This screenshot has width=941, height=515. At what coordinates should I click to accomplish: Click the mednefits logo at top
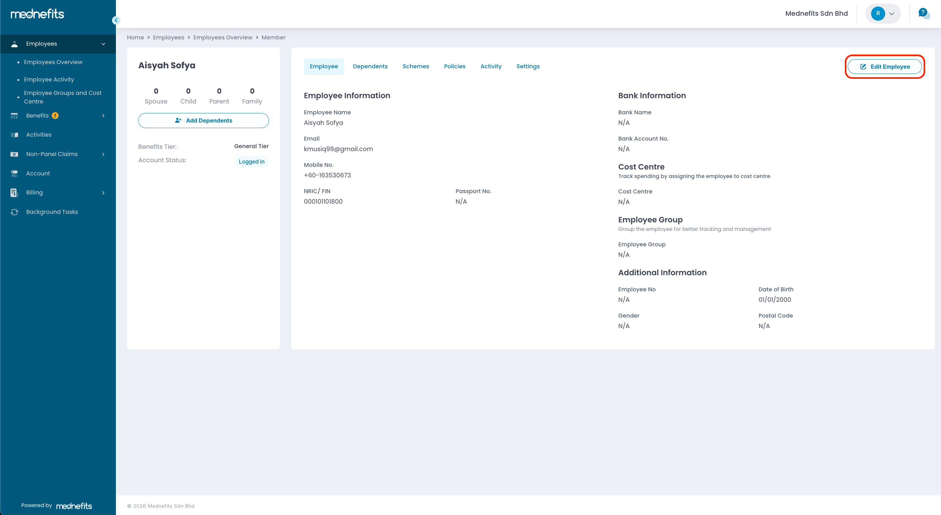point(37,14)
